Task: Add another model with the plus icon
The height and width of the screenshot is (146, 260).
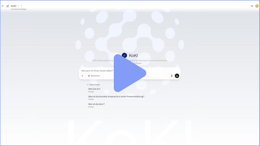Action: (x=21, y=6)
